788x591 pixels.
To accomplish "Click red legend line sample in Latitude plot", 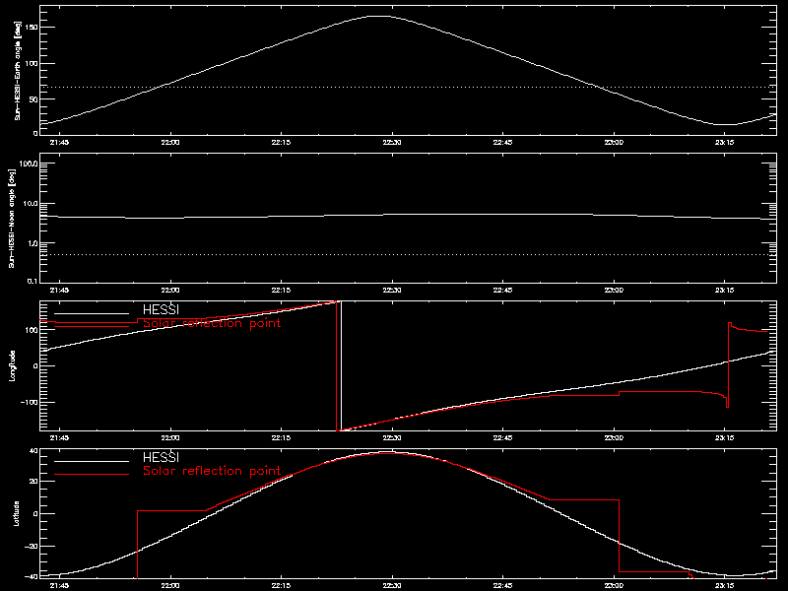I will pos(92,475).
